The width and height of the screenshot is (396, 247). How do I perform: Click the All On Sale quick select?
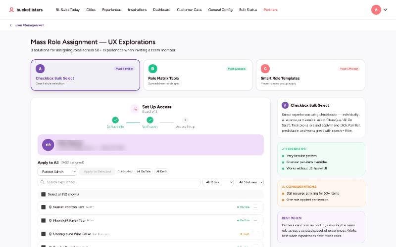coord(144,171)
